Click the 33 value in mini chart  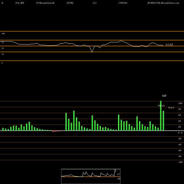coord(118,179)
